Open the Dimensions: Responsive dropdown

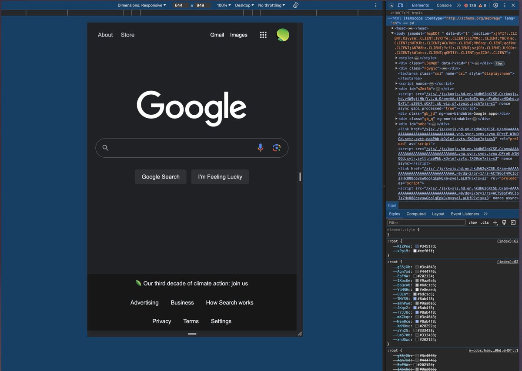pos(142,5)
